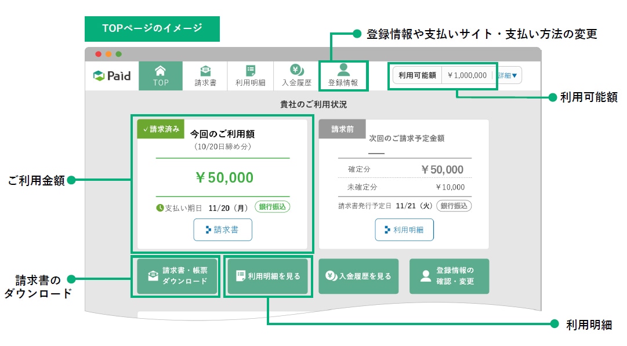627x346 pixels.
Task: Click the 未確定分 ¥10,000 value
Action: coord(450,187)
